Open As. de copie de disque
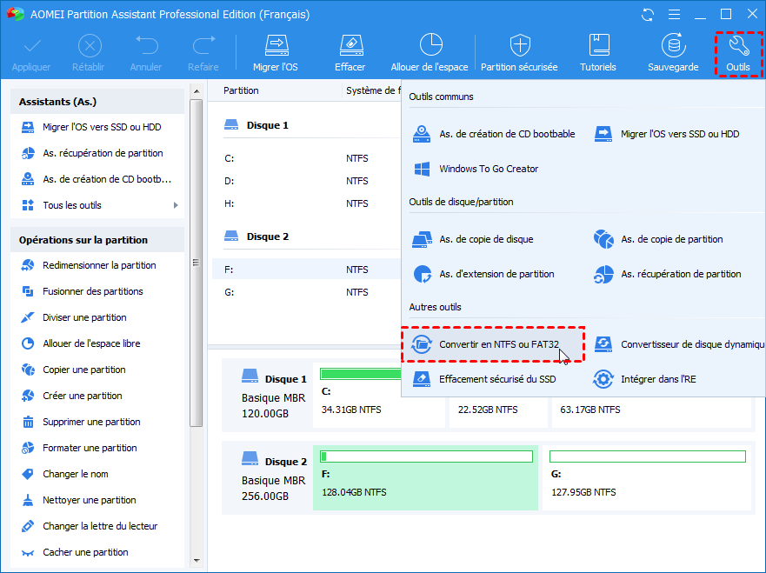 pos(472,239)
